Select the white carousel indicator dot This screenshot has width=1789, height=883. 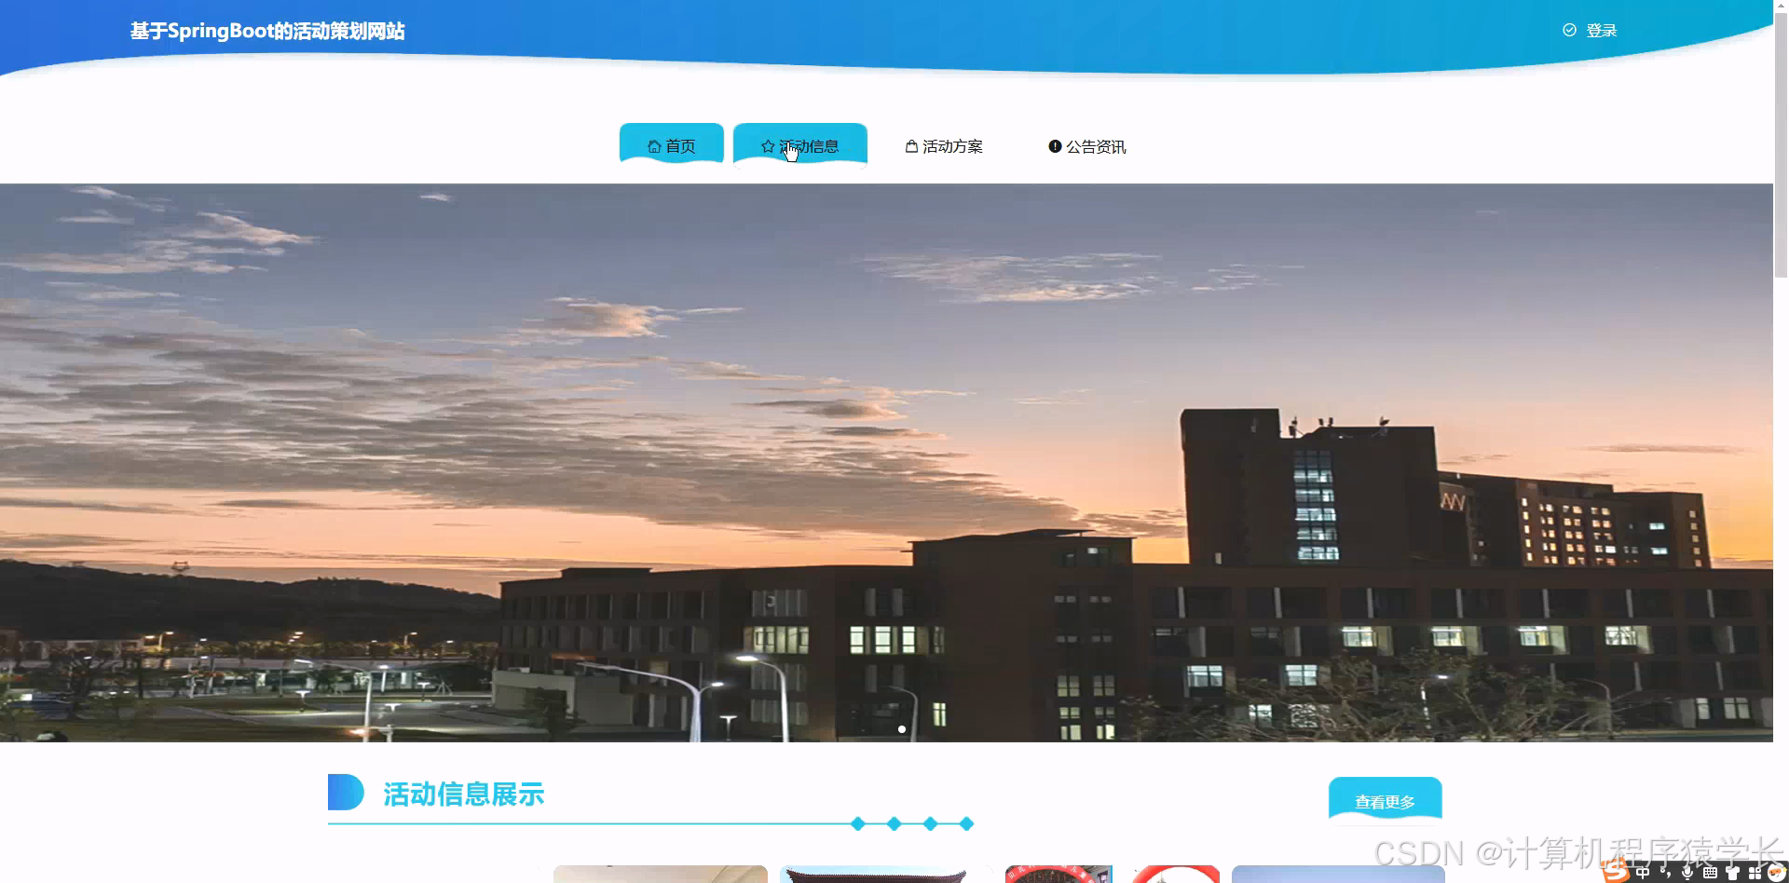(902, 729)
